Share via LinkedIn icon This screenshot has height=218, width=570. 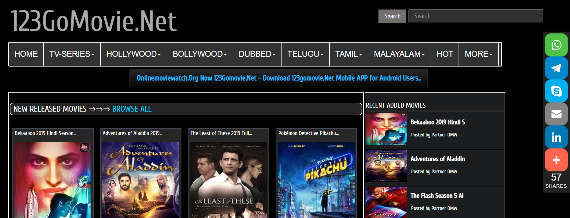click(x=556, y=137)
